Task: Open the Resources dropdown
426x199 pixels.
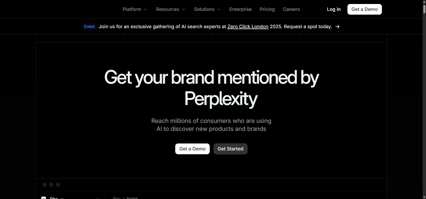Action: coord(170,9)
